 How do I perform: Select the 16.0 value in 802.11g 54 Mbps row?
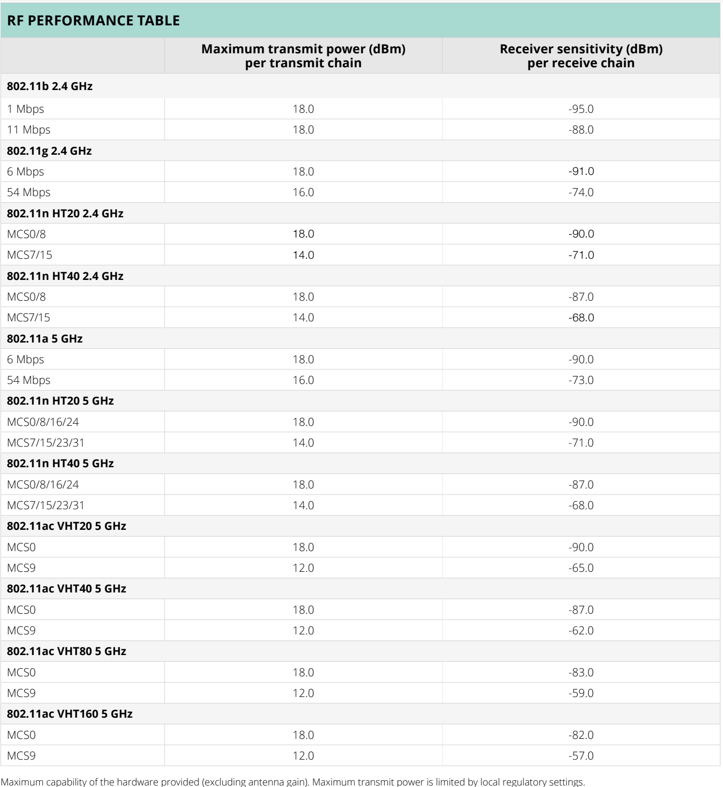(x=304, y=192)
